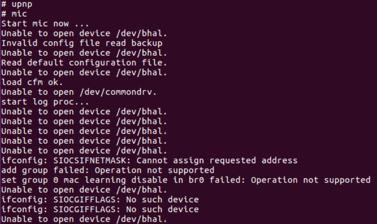Click the second "No such device" message
Screen dimensions: 377x224
pyautogui.click(x=162, y=209)
